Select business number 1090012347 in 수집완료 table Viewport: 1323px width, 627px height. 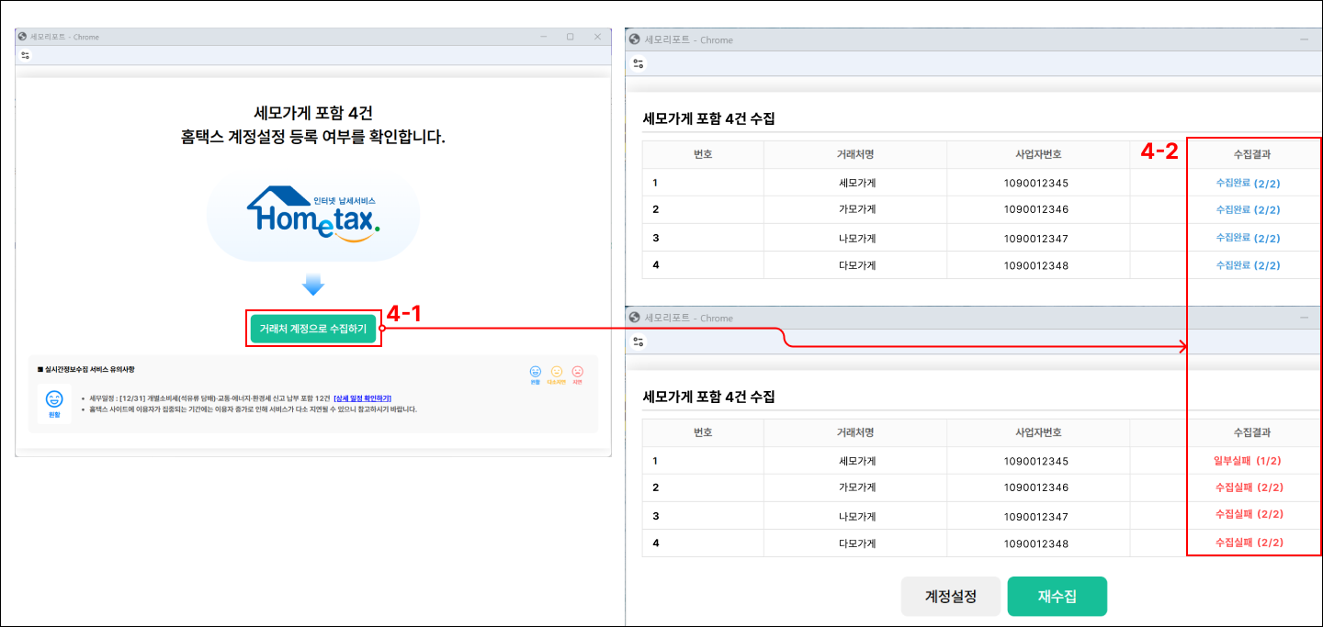click(x=1035, y=238)
